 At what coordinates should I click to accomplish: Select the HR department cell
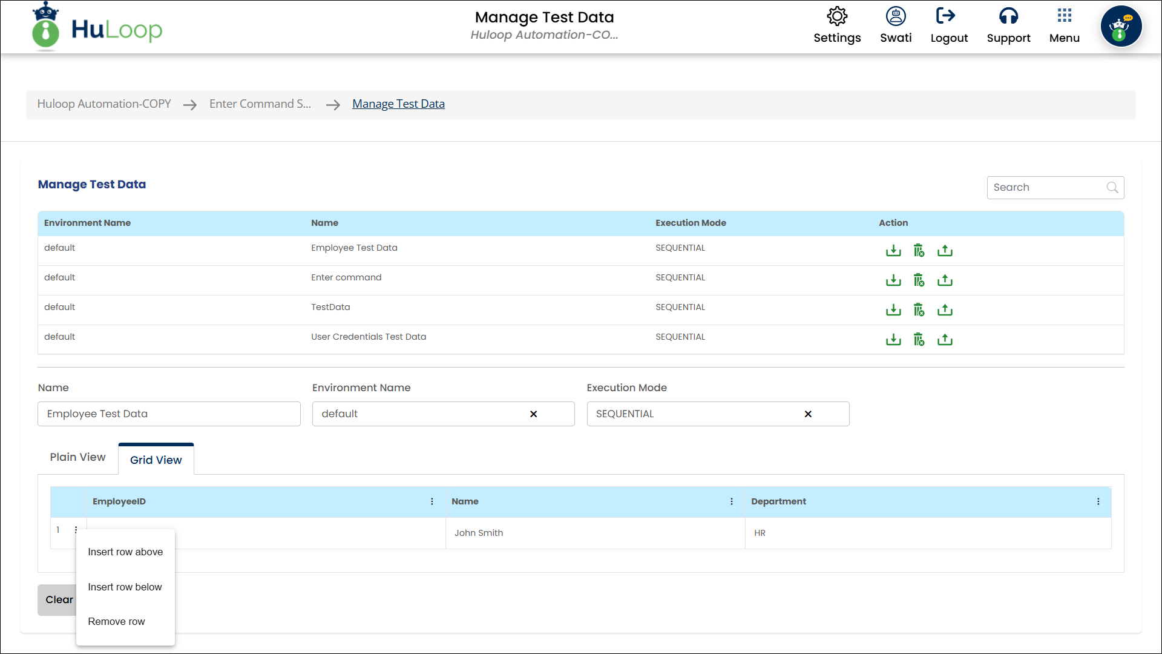tap(928, 533)
